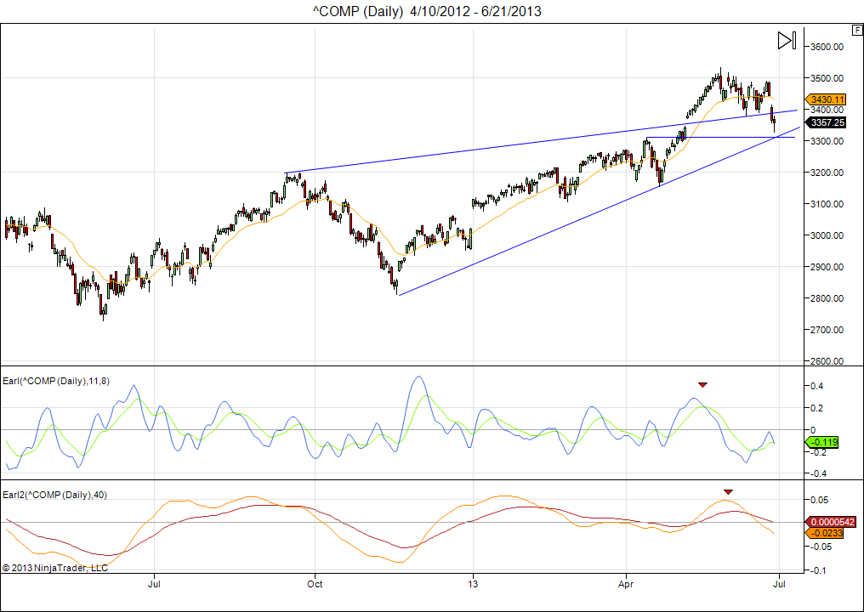Click the 13 year label on time axis
Image resolution: width=864 pixels, height=612 pixels.
click(x=473, y=584)
